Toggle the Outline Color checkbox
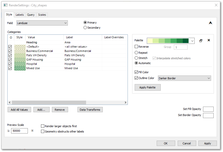223x152 pixels. 136,78
